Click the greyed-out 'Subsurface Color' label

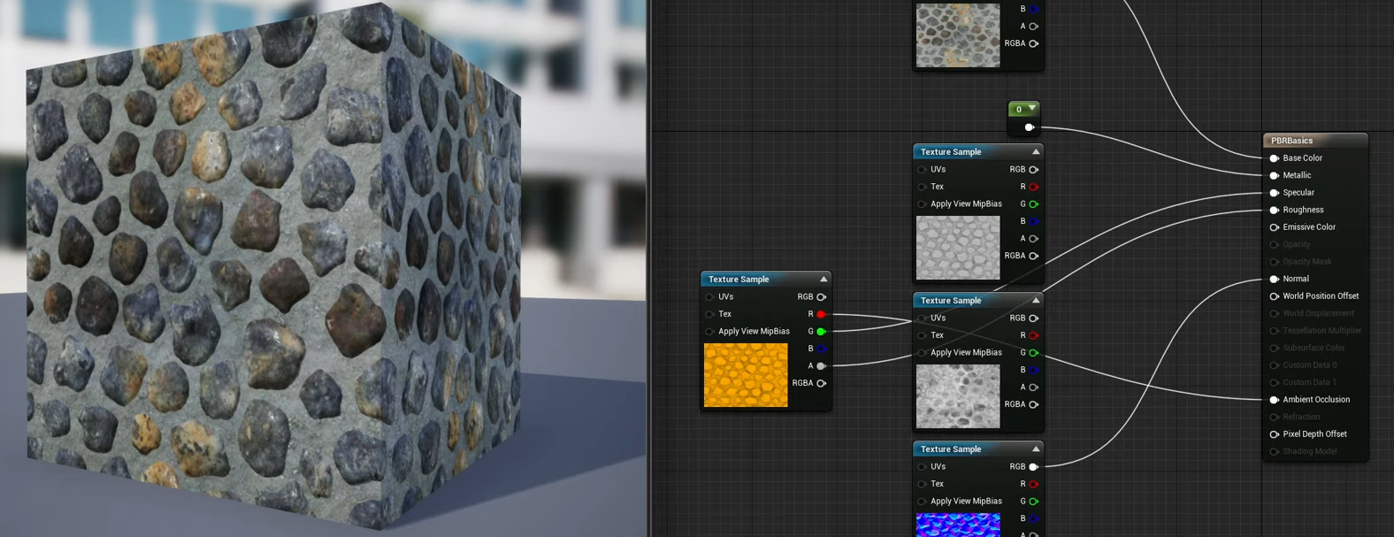click(1314, 348)
